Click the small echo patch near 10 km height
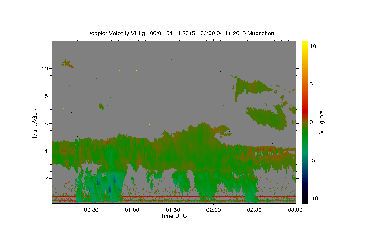Screen dimensions: 366x244 pyautogui.click(x=67, y=64)
